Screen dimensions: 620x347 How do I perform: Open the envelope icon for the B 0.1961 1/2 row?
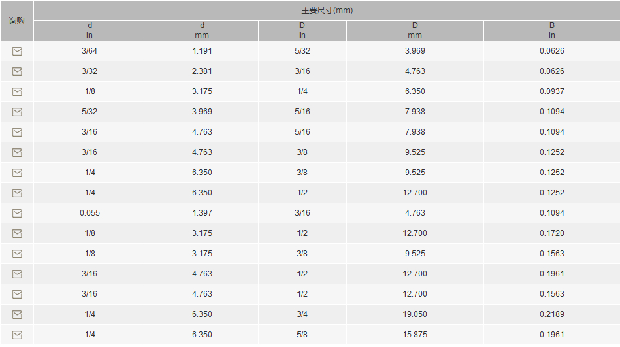pyautogui.click(x=17, y=274)
